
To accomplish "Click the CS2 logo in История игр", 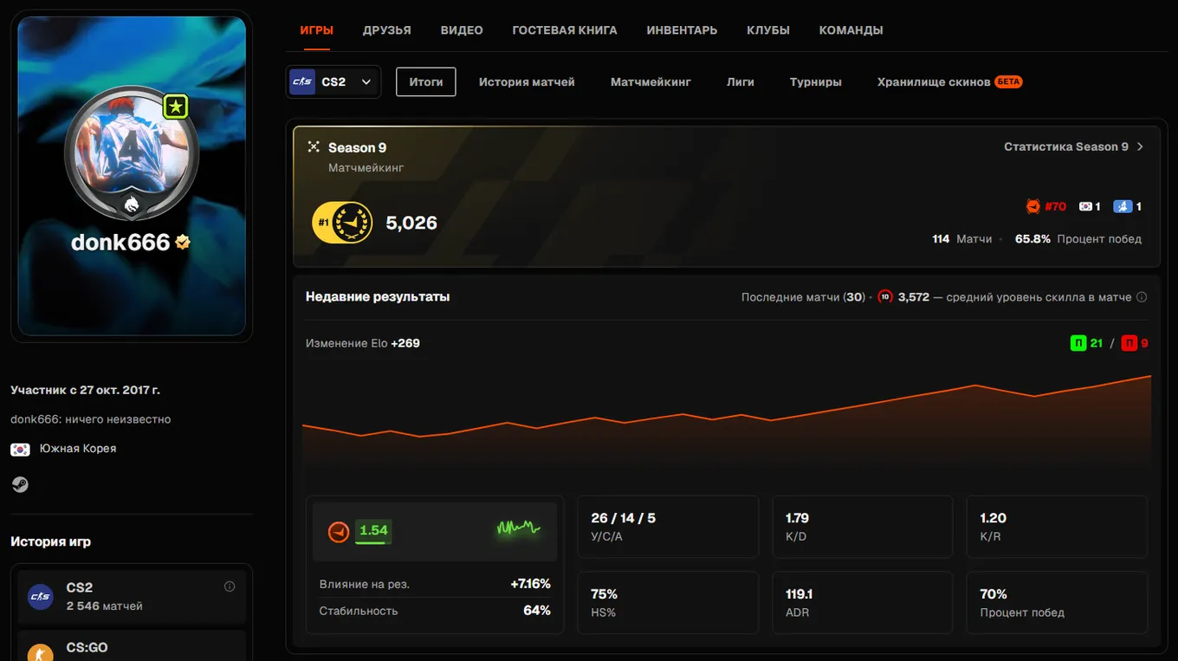I will pos(40,596).
